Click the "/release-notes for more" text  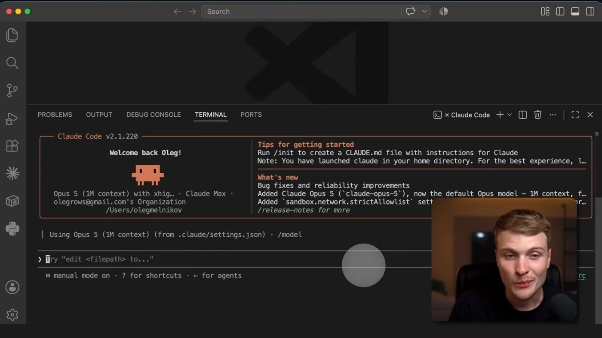pos(304,210)
